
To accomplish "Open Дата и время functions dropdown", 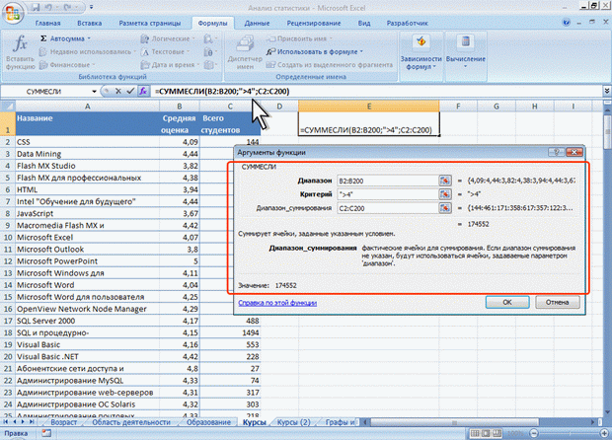I will point(170,65).
